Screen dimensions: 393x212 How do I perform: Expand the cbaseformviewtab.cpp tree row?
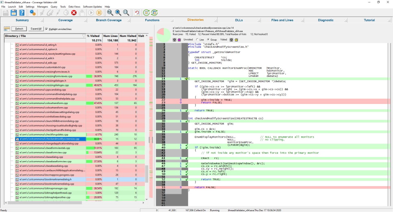(x=17, y=148)
